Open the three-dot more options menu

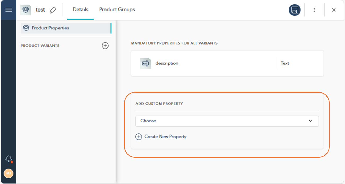click(x=314, y=10)
